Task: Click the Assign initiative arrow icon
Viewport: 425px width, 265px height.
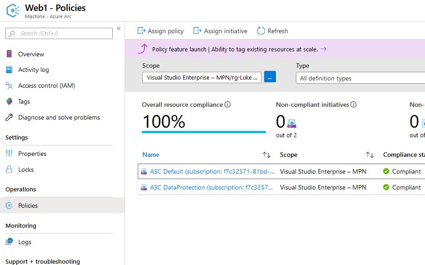Action: click(197, 30)
